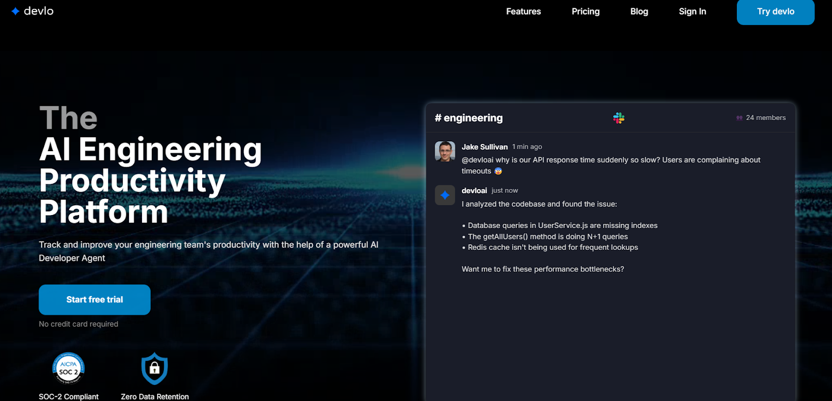Open the Blog link in navigation

(639, 11)
